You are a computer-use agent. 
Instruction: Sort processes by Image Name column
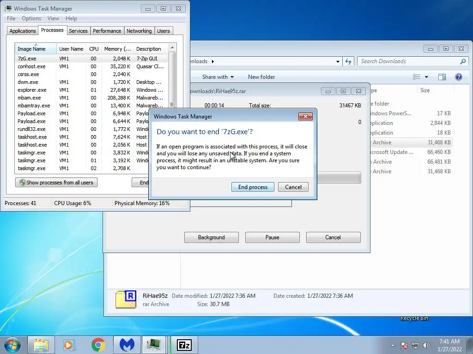(36, 49)
